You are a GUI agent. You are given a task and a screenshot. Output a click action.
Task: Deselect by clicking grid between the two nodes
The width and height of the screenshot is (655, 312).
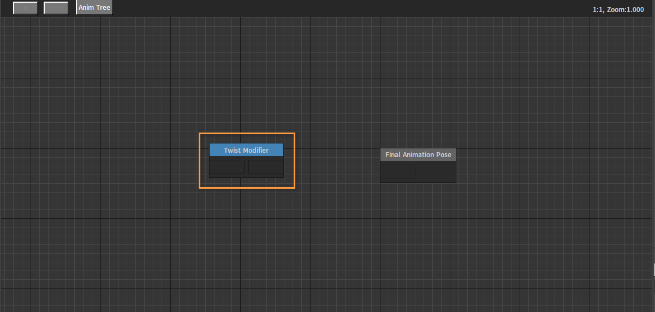coord(337,164)
